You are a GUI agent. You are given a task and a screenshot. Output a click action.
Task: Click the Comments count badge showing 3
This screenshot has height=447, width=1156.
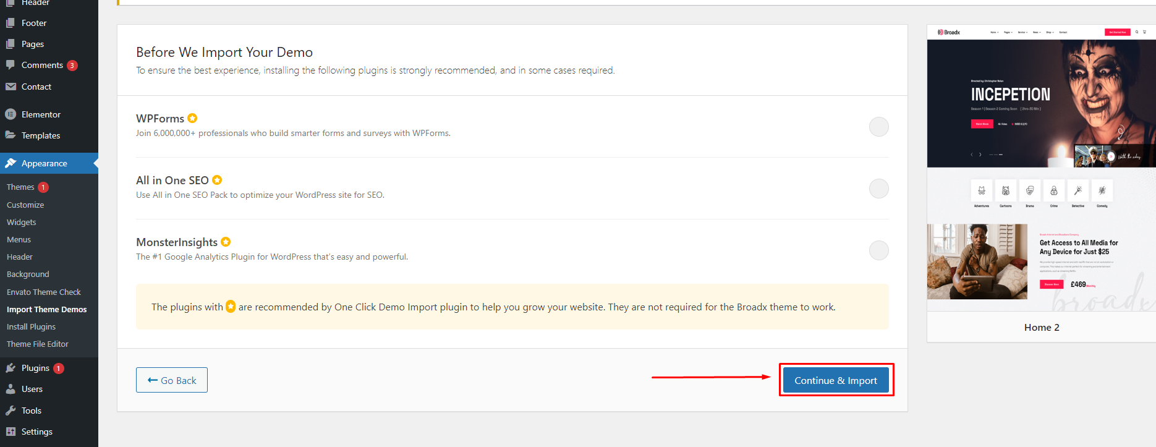coord(72,66)
